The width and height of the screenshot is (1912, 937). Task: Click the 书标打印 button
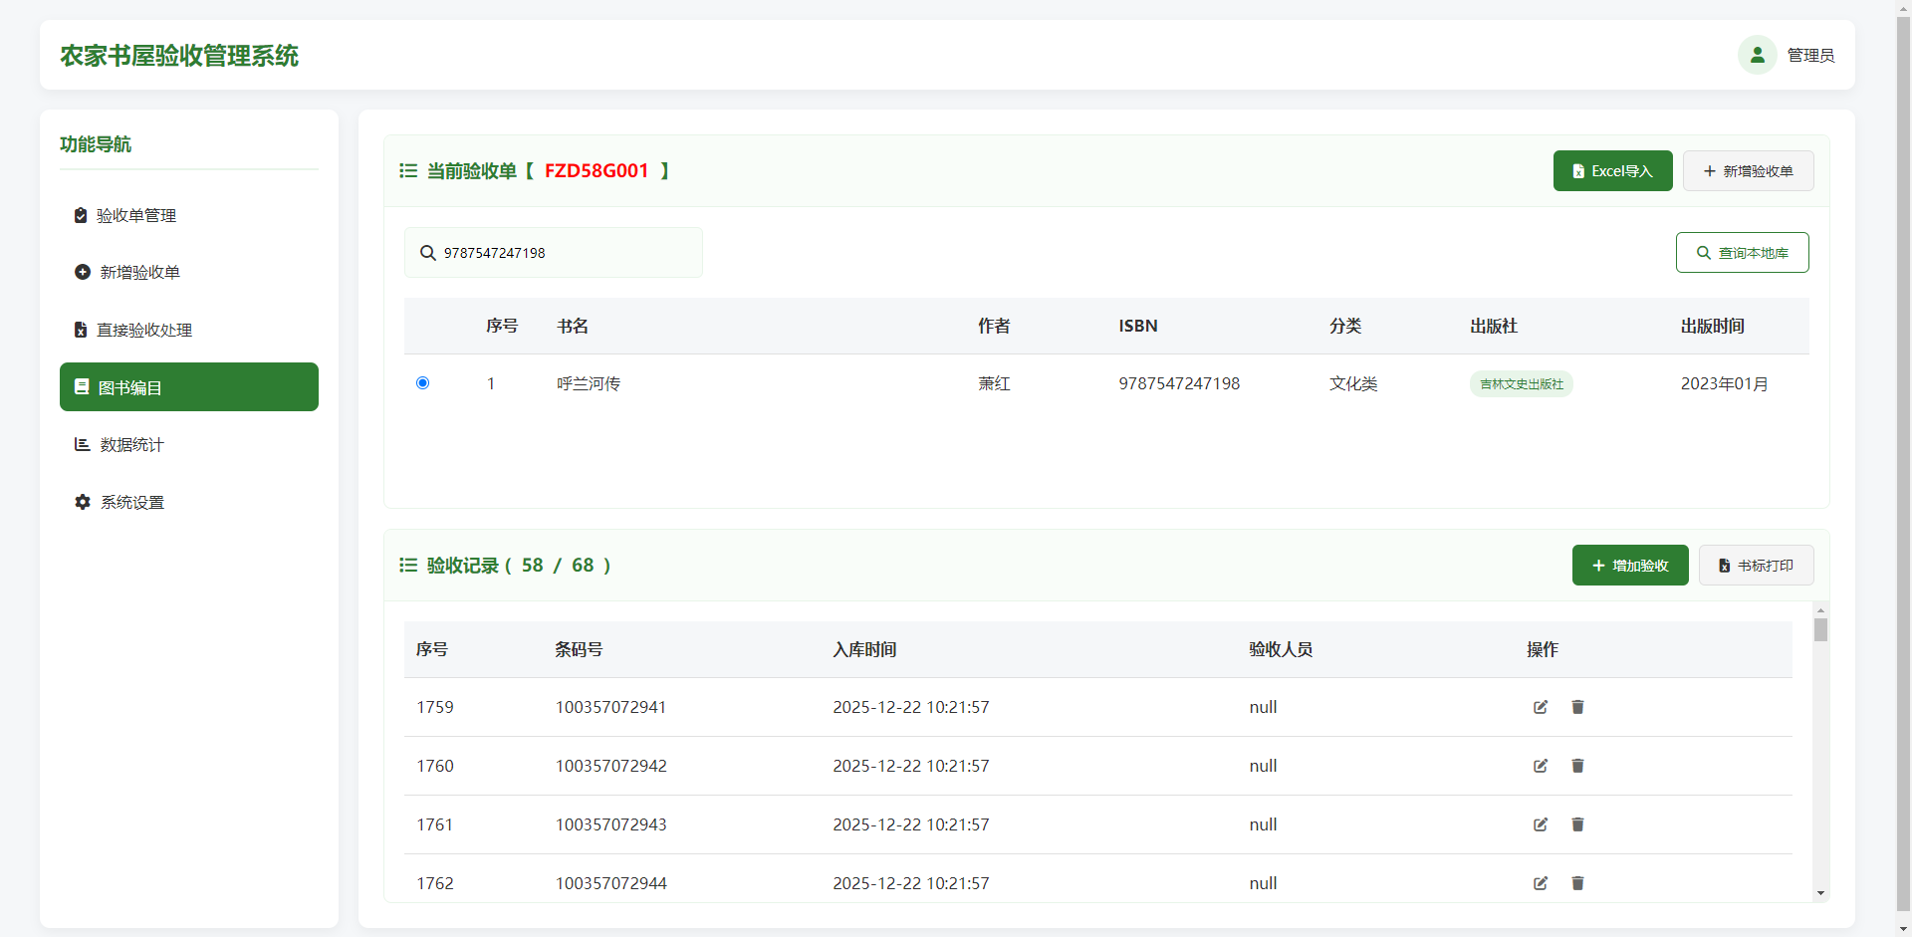coord(1756,566)
